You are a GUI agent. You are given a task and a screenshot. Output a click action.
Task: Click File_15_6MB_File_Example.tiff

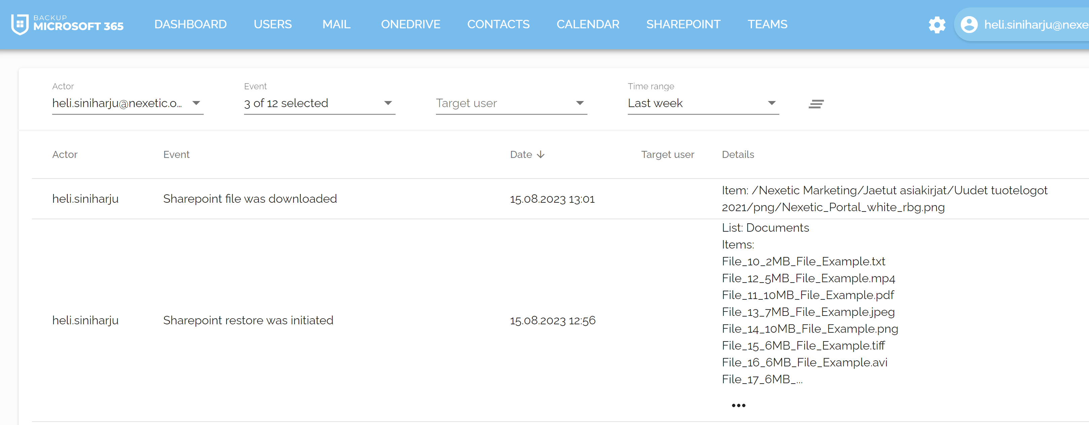click(803, 346)
